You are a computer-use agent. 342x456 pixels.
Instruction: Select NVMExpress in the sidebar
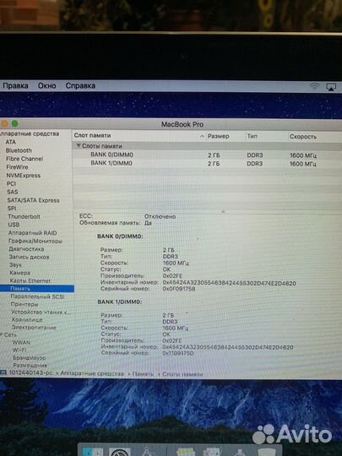point(24,176)
